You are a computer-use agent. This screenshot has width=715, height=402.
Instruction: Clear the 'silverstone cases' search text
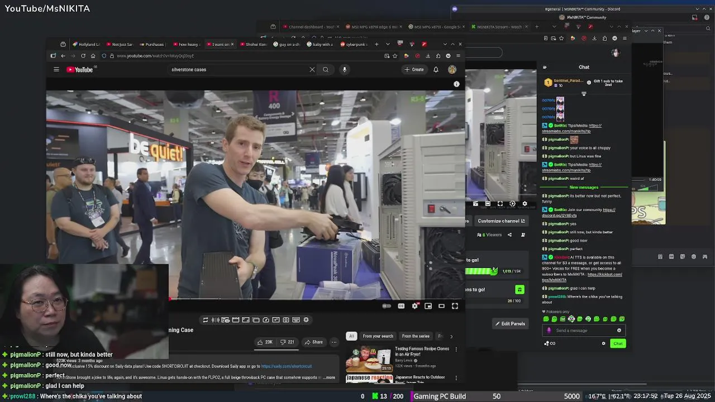[x=312, y=70]
